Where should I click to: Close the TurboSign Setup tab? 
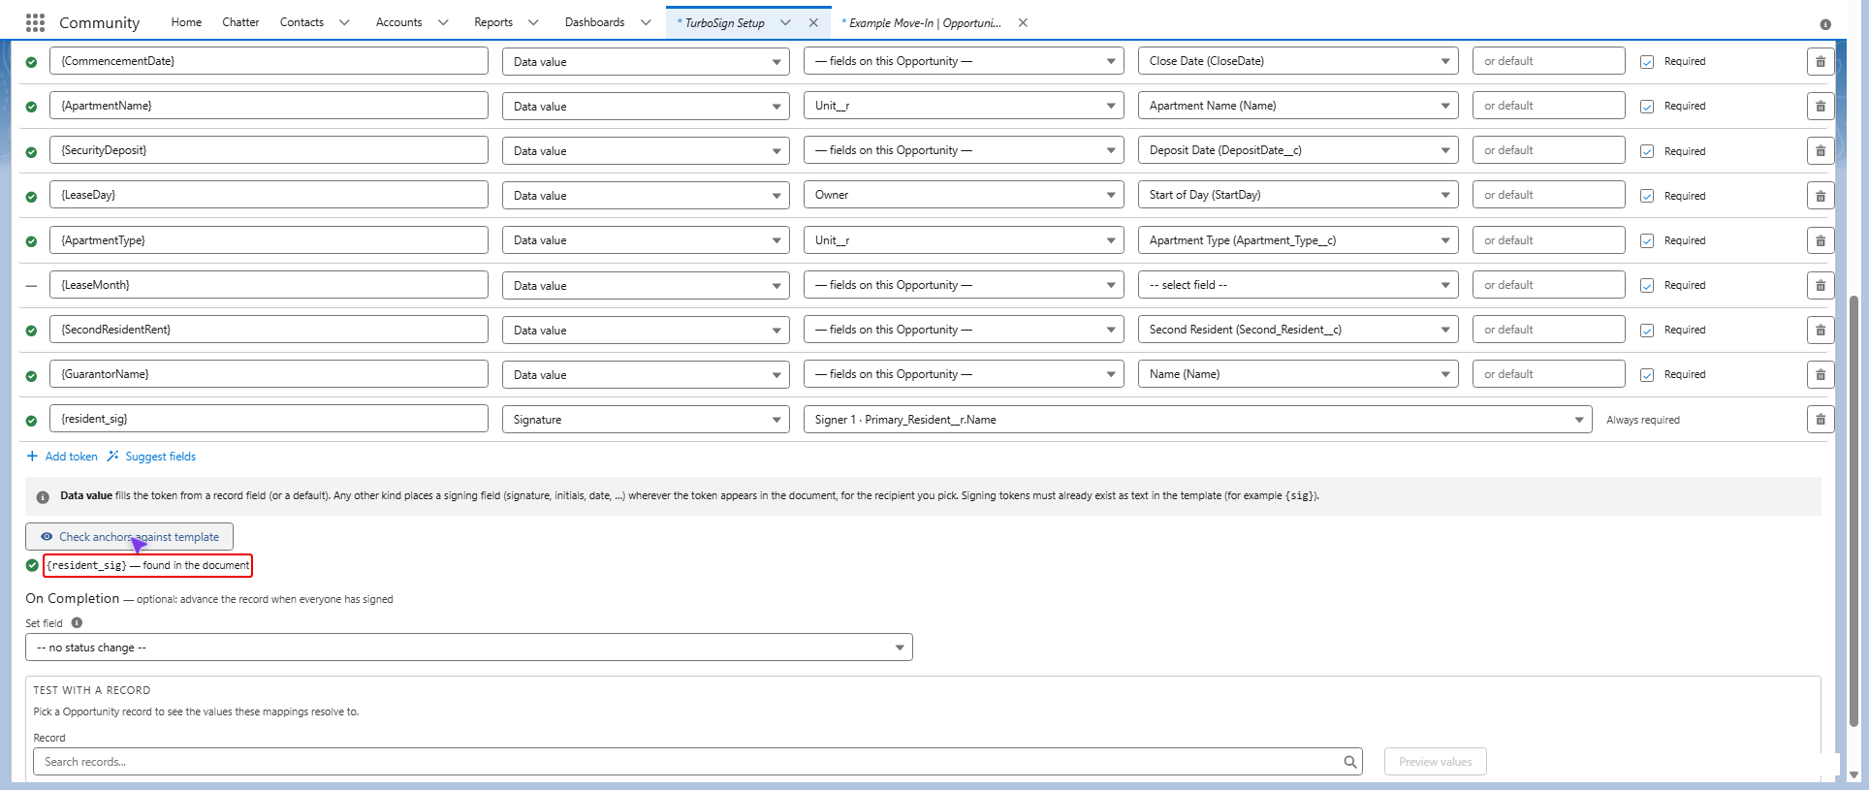coord(813,22)
